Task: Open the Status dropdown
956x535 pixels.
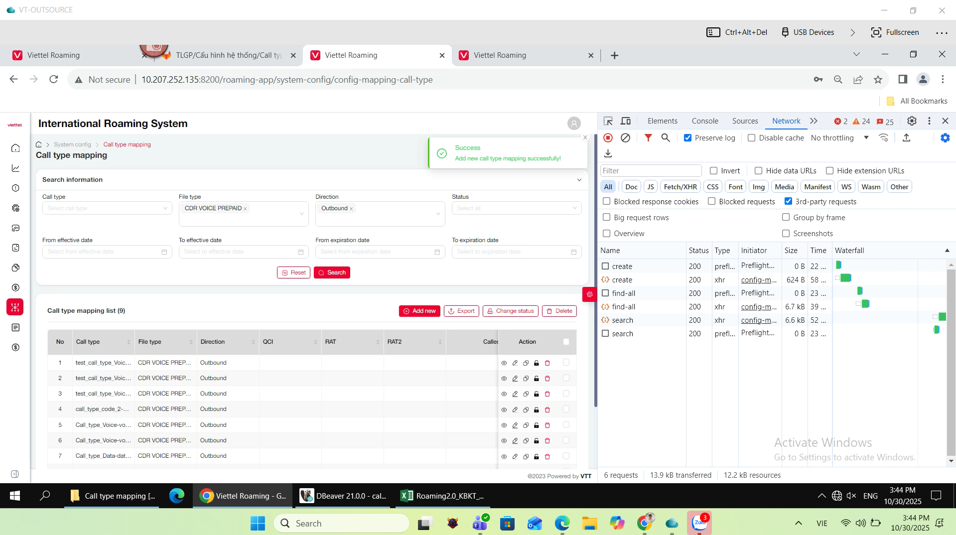Action: coord(516,208)
